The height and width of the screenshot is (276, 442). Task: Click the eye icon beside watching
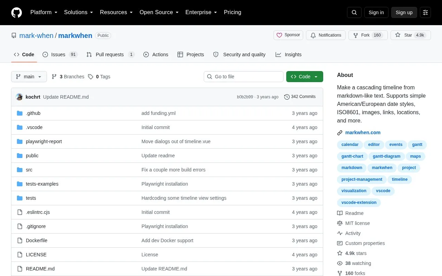click(340, 263)
